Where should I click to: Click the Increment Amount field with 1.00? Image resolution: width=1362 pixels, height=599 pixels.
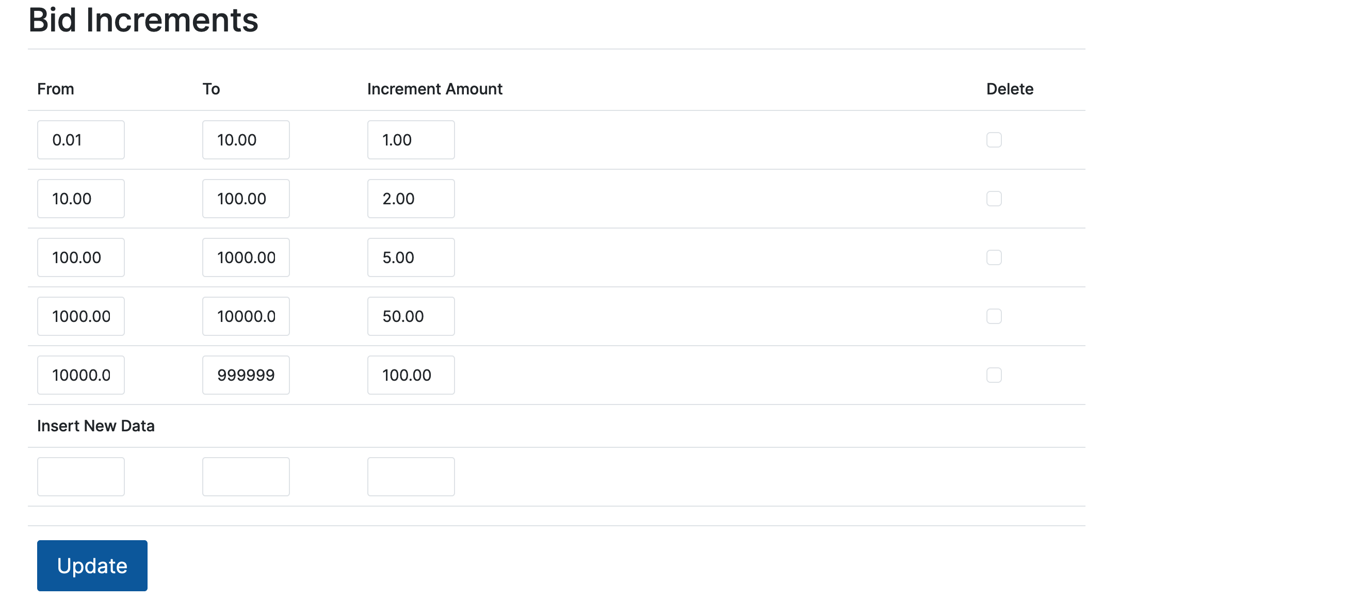coord(411,140)
